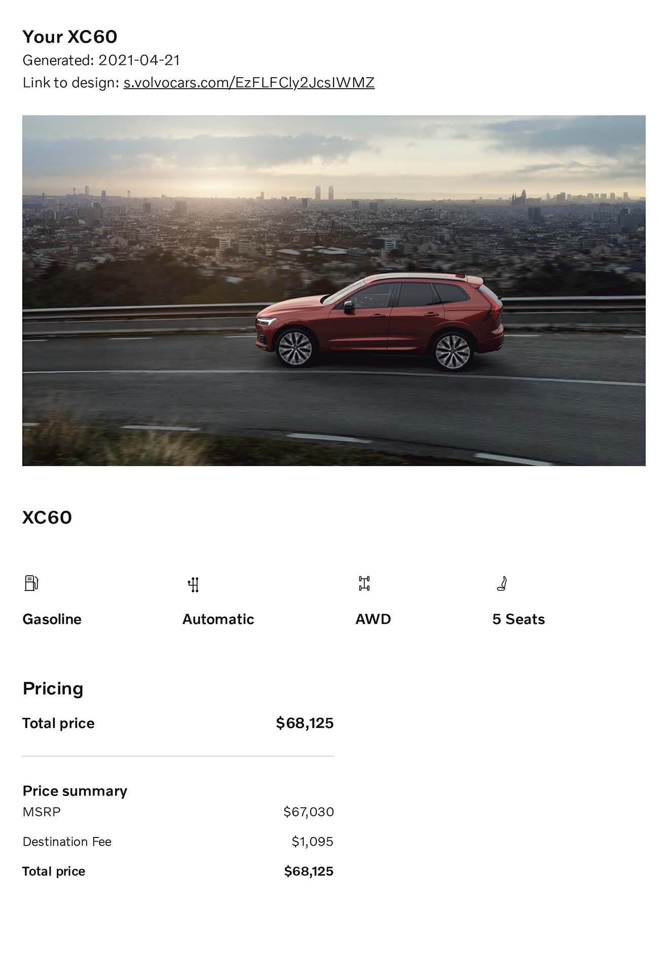The image size is (668, 974).
Task: Click the Gasoline label
Action: click(52, 619)
